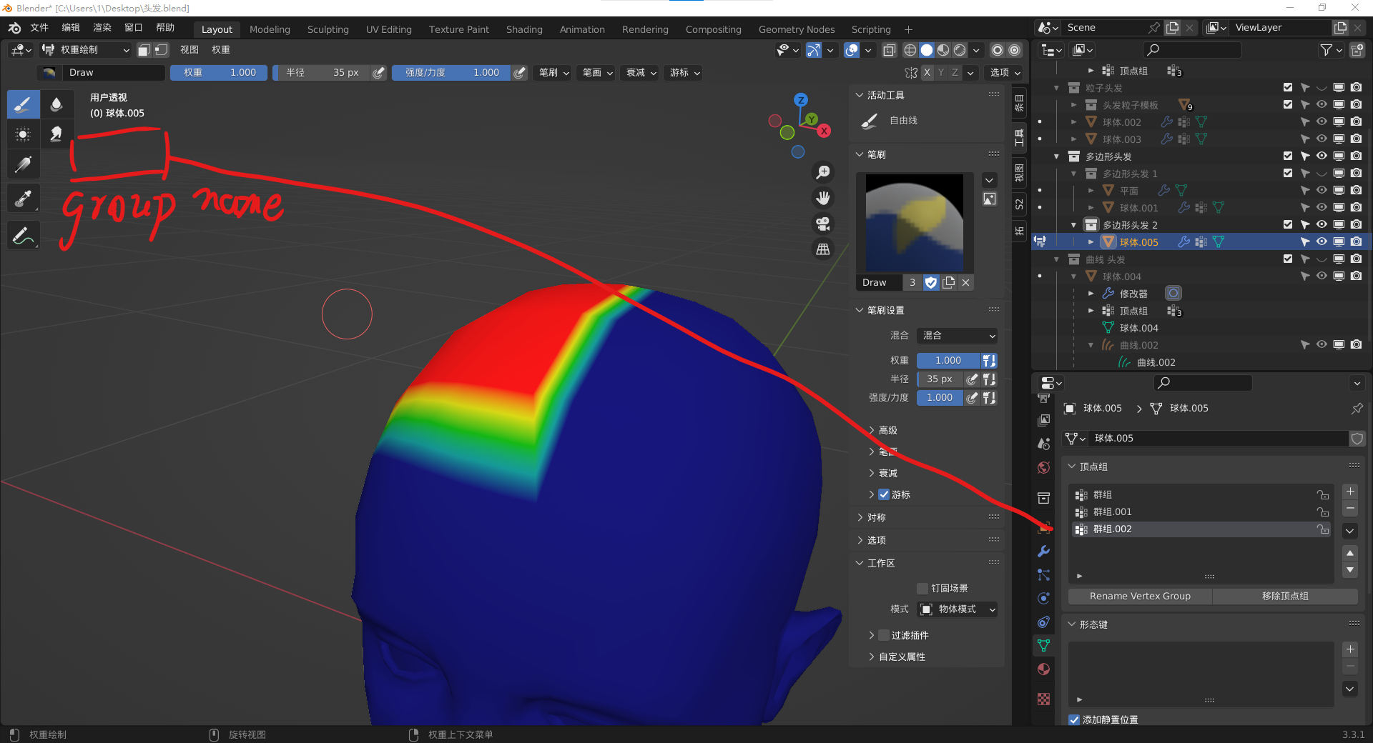Click the 权重 header menu button
The image size is (1373, 743).
[x=220, y=50]
